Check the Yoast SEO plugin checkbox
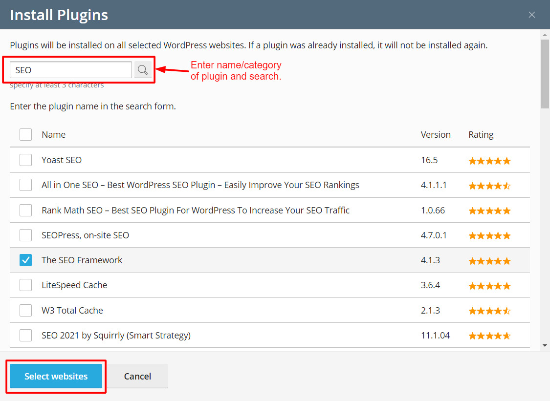This screenshot has height=401, width=550. [x=26, y=160]
